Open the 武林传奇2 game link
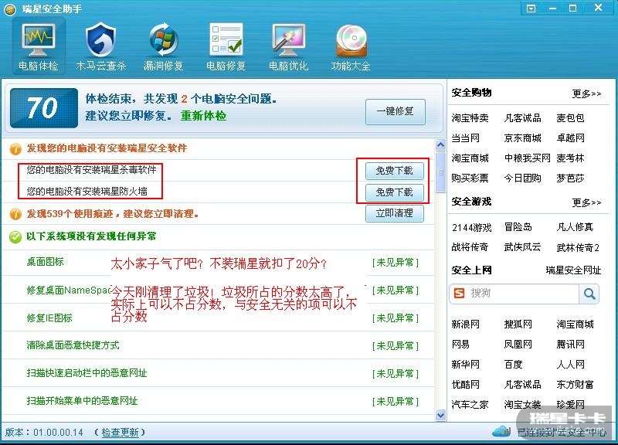Screen dimensions: 618x445 click(x=578, y=248)
